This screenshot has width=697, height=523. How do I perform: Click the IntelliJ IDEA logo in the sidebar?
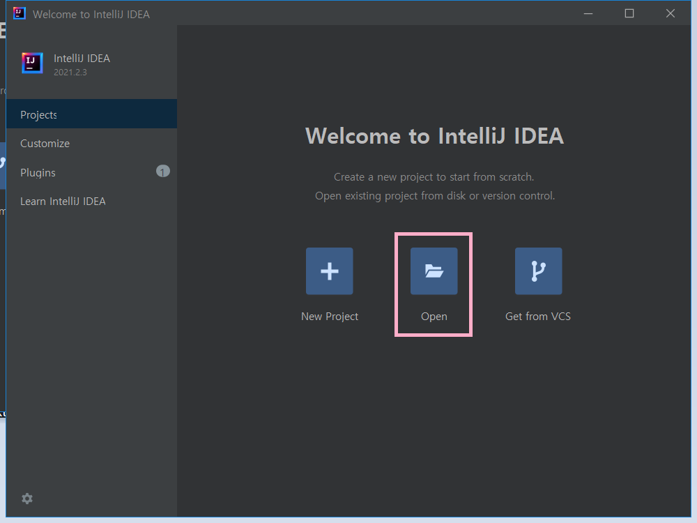(x=33, y=63)
